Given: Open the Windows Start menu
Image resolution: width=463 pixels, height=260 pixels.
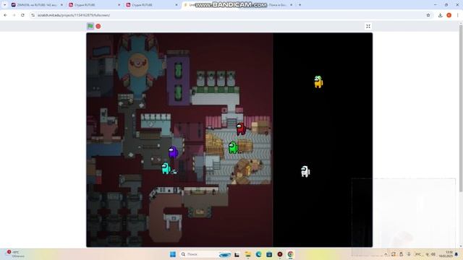Looking at the screenshot, I should (173, 254).
